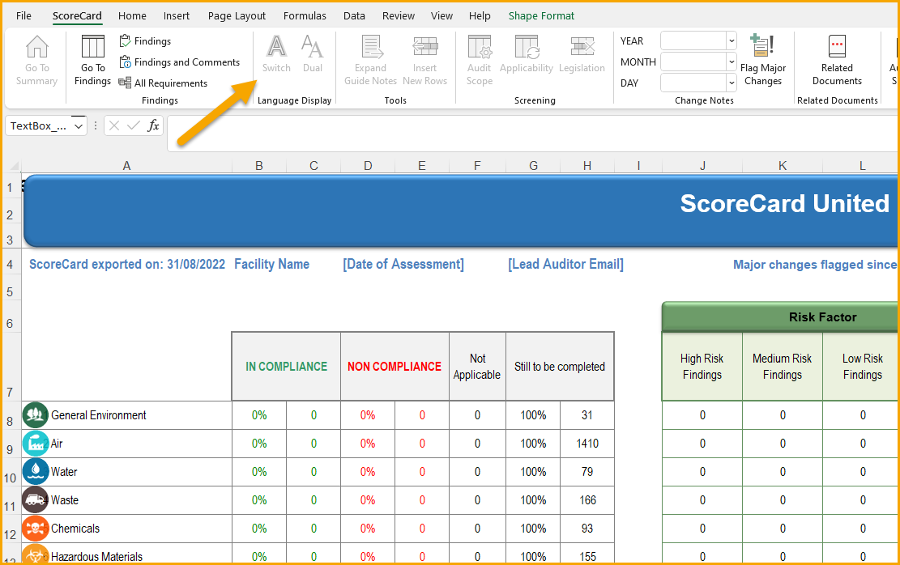Open the Shape Format tab
This screenshot has height=565, width=900.
[x=541, y=16]
